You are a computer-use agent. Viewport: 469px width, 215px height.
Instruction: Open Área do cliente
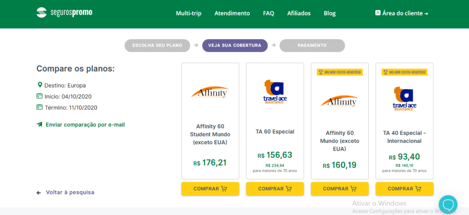[x=402, y=13]
